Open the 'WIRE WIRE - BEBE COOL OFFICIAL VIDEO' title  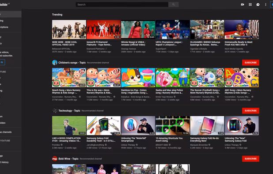click(x=64, y=43)
